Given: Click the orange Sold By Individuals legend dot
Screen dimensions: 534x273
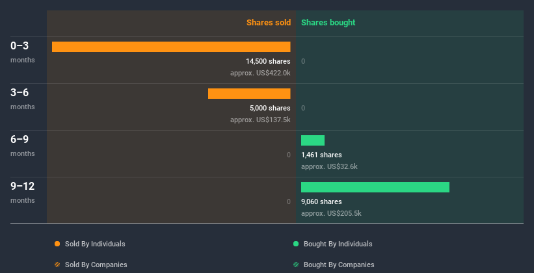Looking at the screenshot, I should pos(57,244).
